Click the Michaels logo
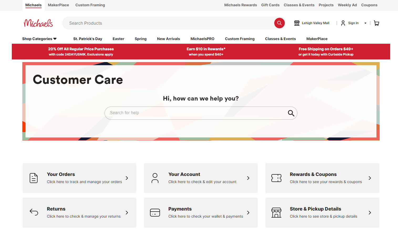Image resolution: width=398 pixels, height=232 pixels. pyautogui.click(x=38, y=23)
